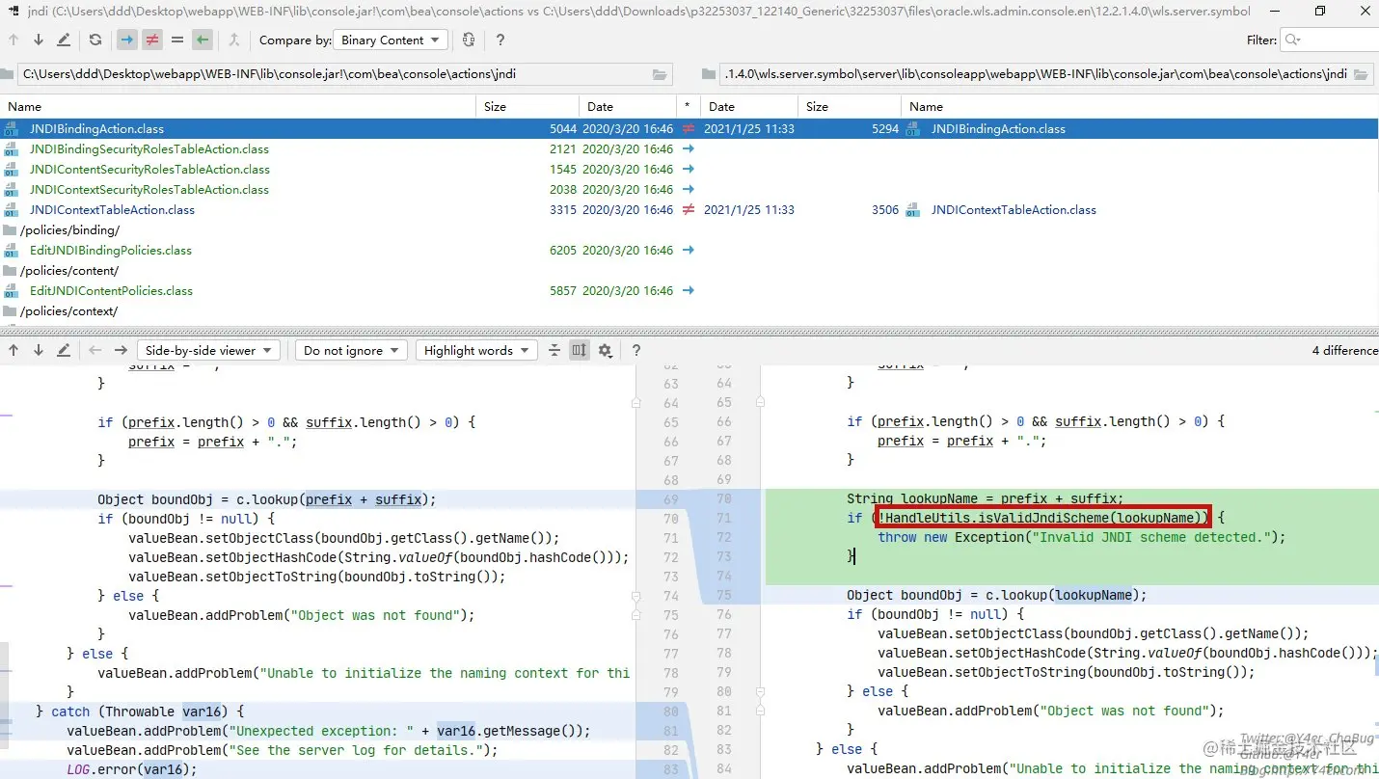This screenshot has height=779, width=1379.
Task: Jump to next difference in diff viewer
Action: click(39, 351)
